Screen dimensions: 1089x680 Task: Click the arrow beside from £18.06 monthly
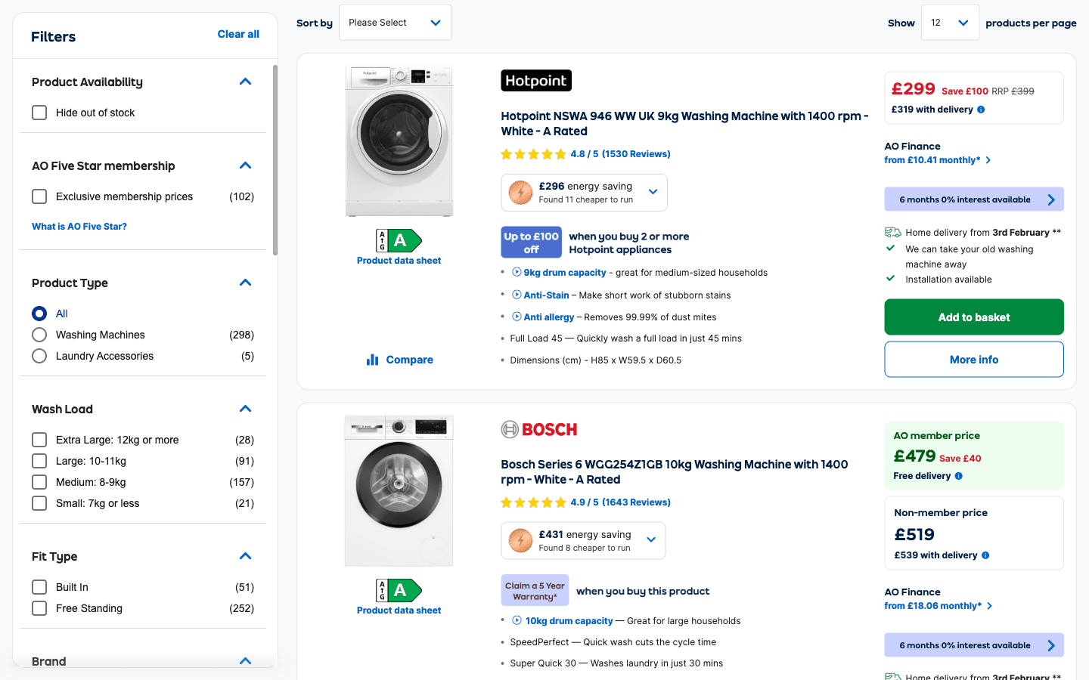pos(990,606)
